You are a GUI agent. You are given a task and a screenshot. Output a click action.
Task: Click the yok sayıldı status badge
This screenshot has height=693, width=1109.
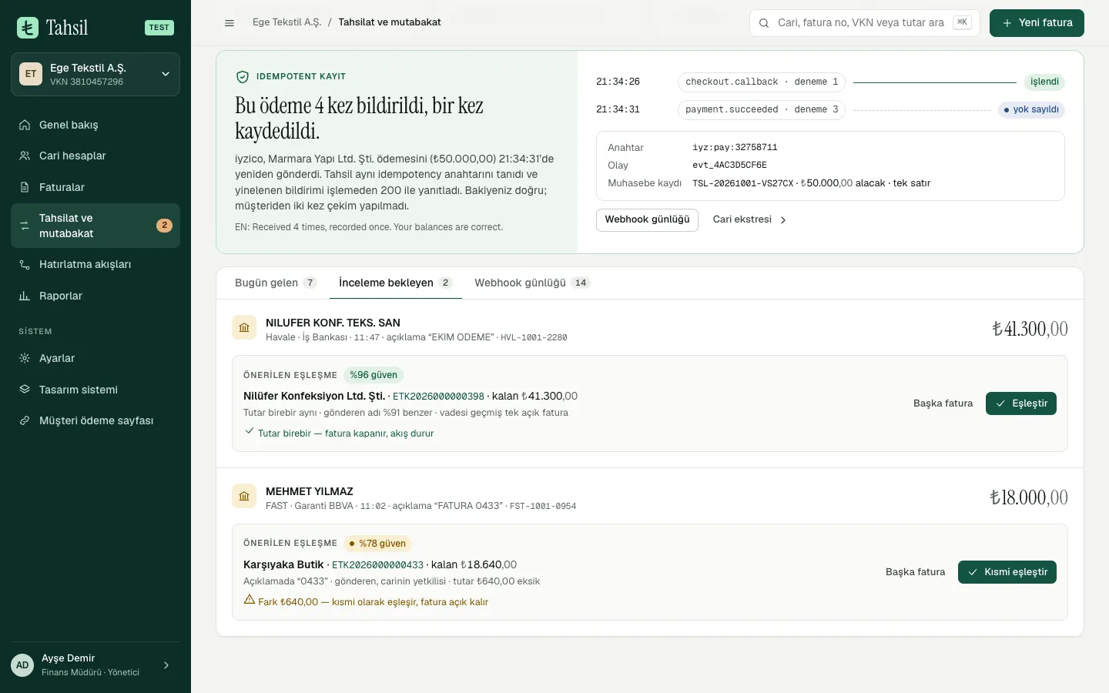(x=1031, y=109)
